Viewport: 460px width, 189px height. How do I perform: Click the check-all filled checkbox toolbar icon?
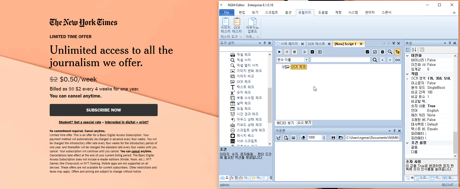click(x=367, y=52)
